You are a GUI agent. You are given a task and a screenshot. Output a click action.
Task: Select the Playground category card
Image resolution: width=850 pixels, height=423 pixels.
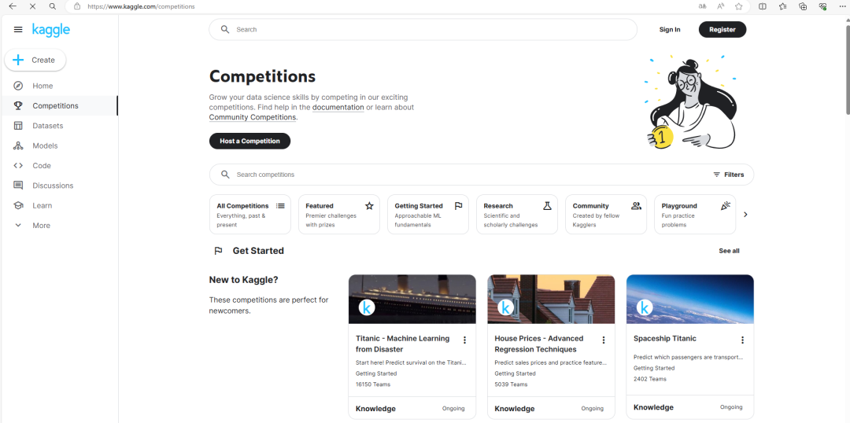click(695, 215)
